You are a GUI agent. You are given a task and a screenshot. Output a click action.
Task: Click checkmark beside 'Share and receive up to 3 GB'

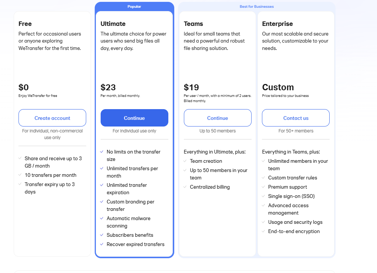coord(20,158)
